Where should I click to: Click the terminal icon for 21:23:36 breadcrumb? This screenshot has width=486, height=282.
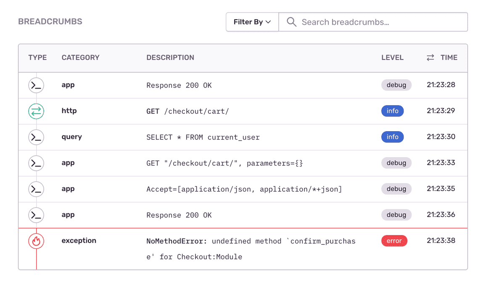tap(36, 215)
